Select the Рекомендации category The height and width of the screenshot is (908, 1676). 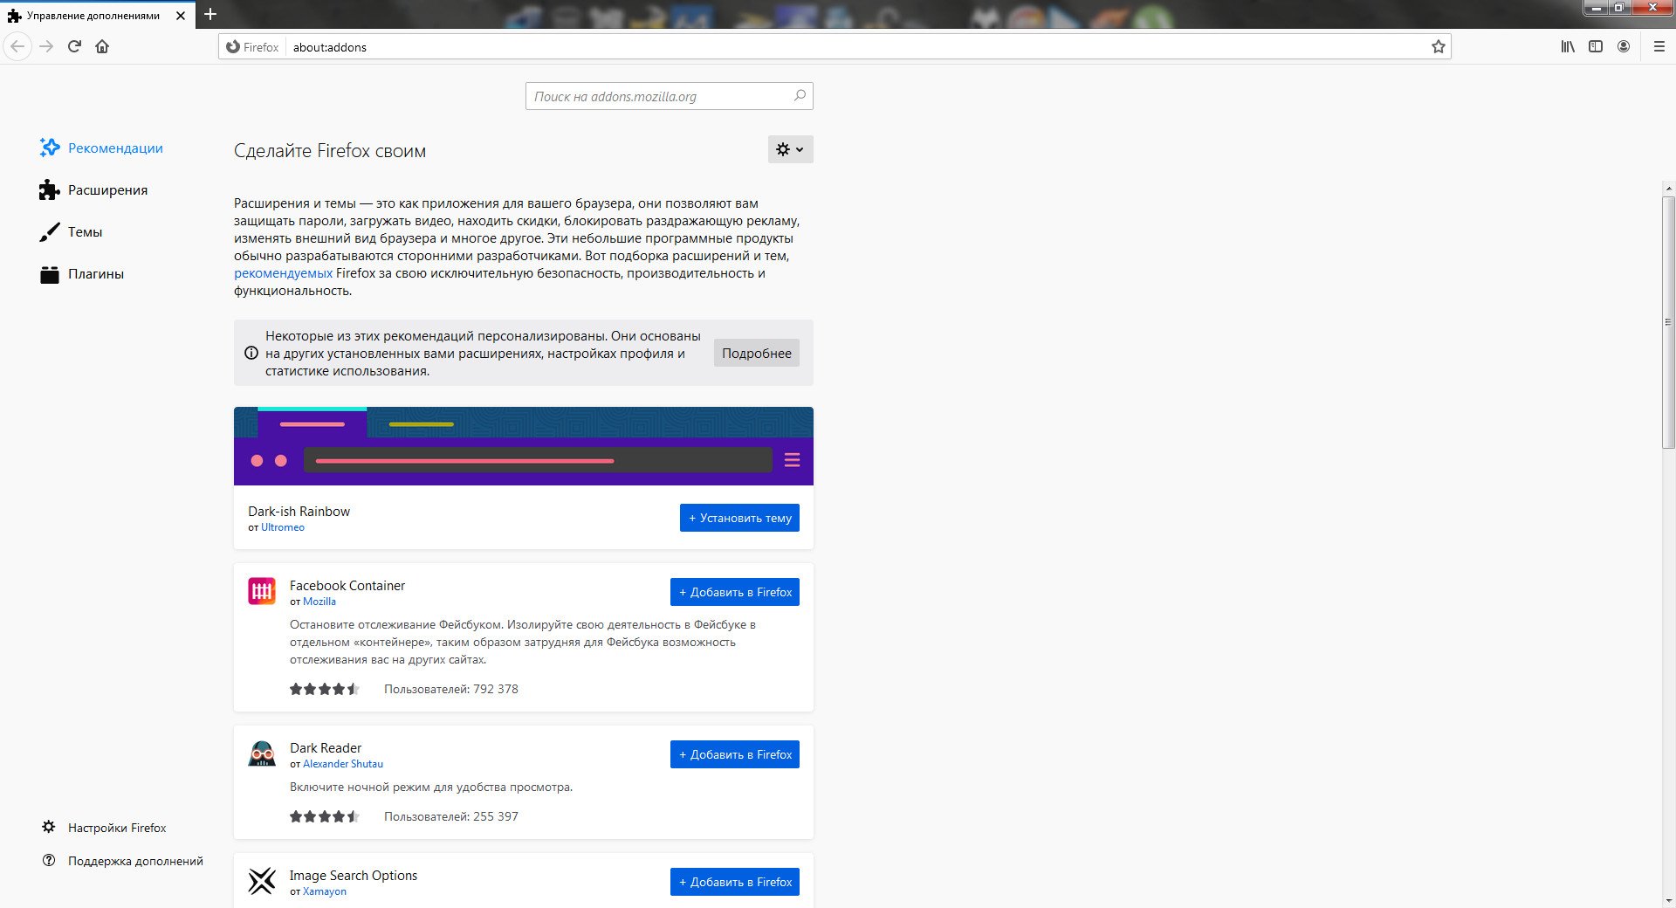(115, 148)
